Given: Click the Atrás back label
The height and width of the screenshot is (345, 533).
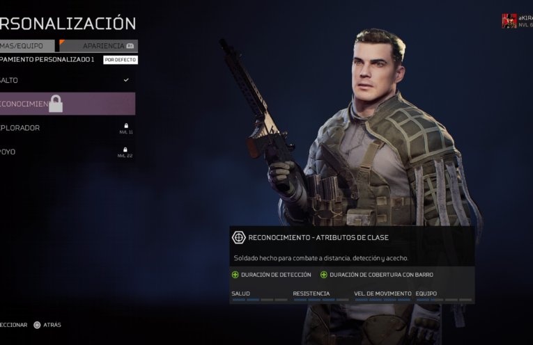Looking at the screenshot, I should [x=52, y=325].
